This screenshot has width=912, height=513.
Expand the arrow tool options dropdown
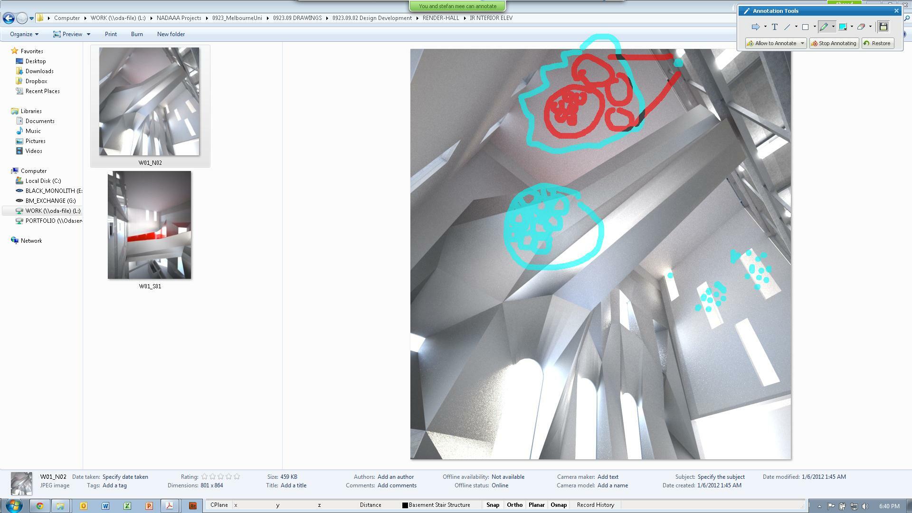point(765,27)
